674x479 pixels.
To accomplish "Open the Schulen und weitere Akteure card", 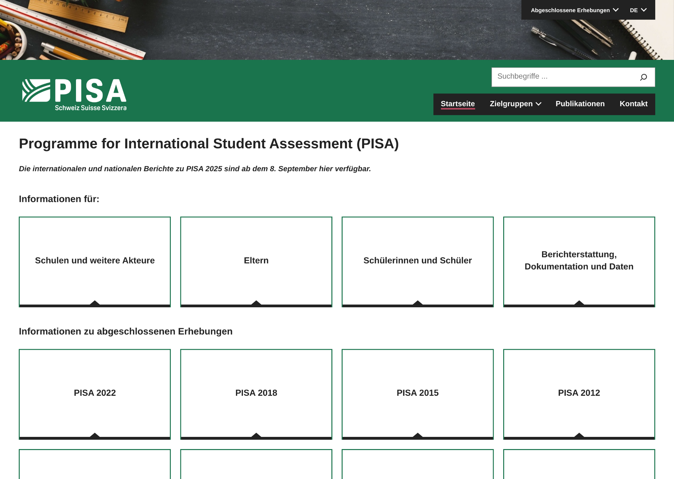I will point(95,262).
